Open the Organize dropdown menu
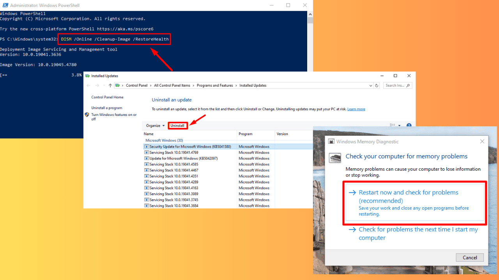The image size is (499, 280). coord(155,126)
